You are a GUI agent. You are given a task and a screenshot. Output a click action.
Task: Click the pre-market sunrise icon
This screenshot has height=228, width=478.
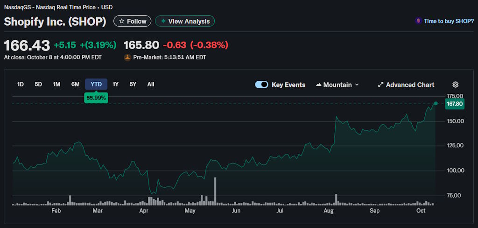tap(127, 57)
